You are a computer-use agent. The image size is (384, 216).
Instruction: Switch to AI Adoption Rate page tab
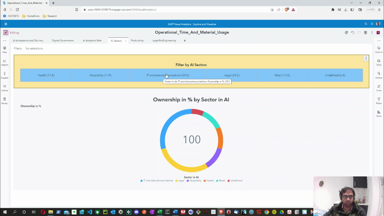click(92, 41)
